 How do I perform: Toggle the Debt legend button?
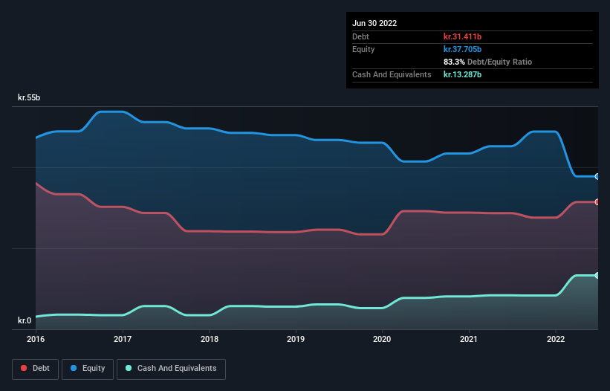(x=35, y=369)
